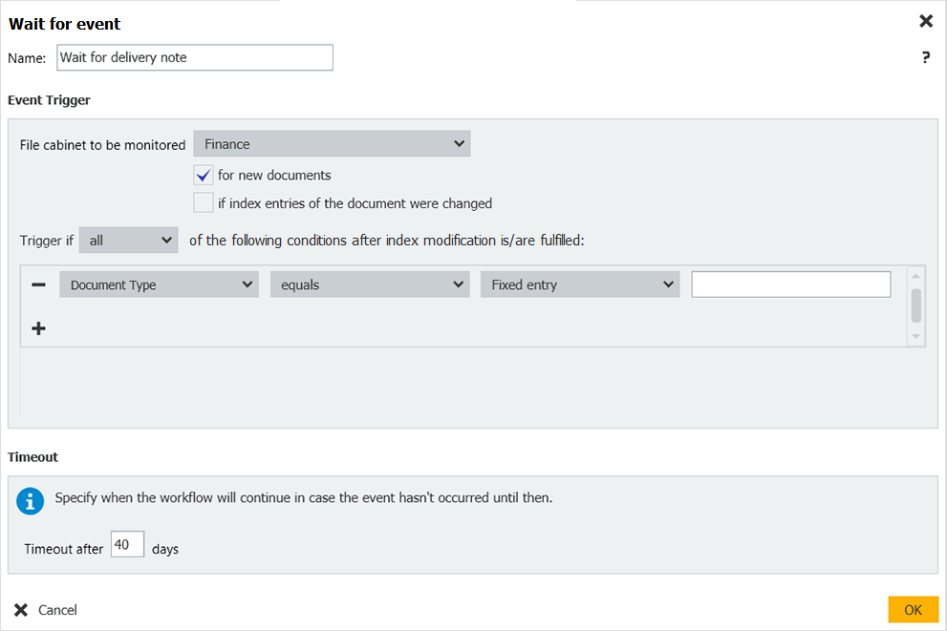Click the conditions list scroll down arrow
The width and height of the screenshot is (947, 631).
pyautogui.click(x=916, y=336)
